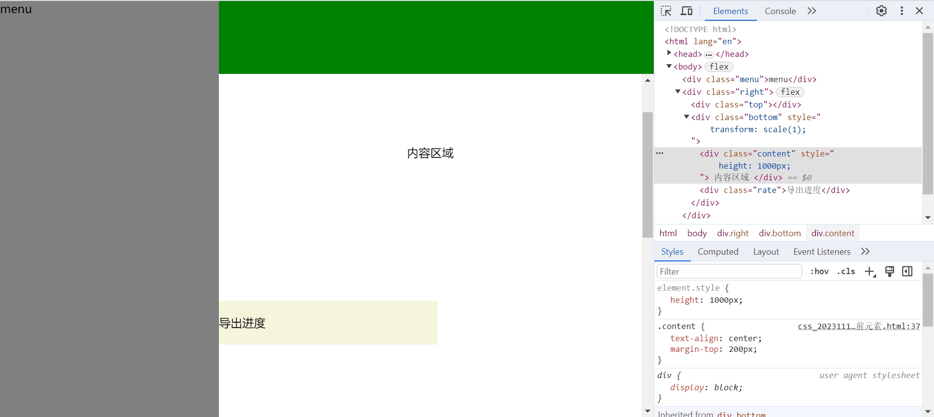The width and height of the screenshot is (934, 417).
Task: Switch to the Computed tab
Action: (718, 252)
